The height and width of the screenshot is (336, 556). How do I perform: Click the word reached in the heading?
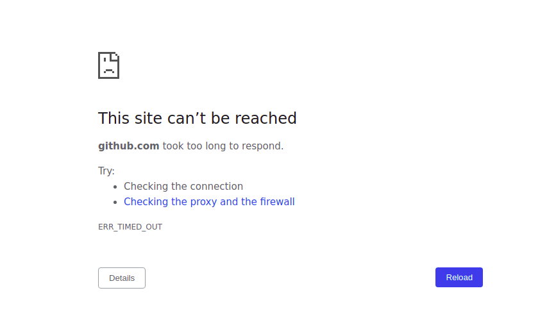265,118
